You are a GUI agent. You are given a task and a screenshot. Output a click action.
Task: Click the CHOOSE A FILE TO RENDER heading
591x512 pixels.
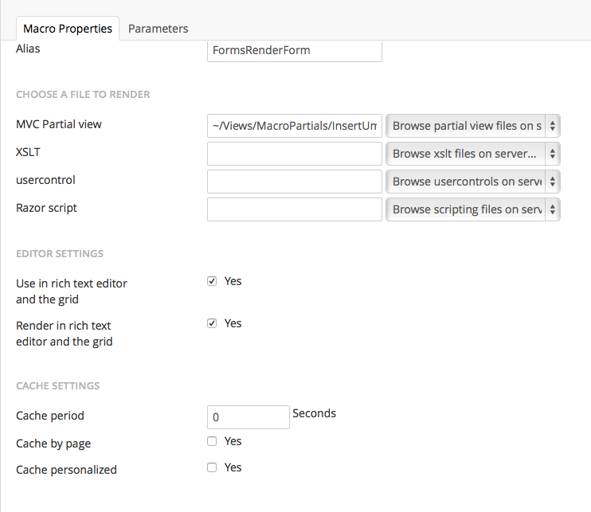coord(83,94)
